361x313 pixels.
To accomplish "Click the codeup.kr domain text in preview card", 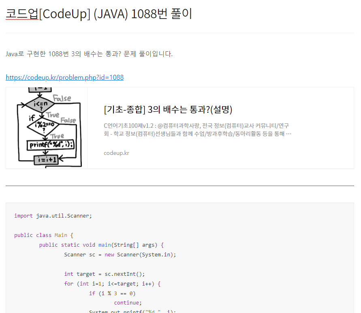I will [x=116, y=153].
